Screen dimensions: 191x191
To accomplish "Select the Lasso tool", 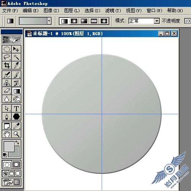I will click(7, 57).
